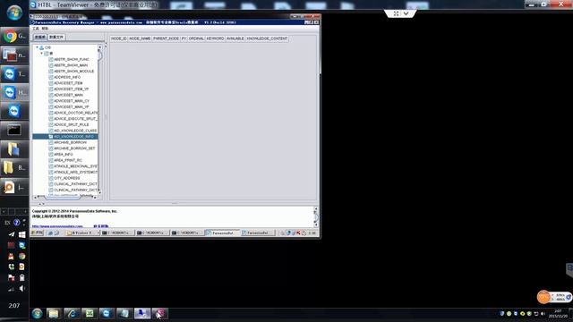Open the command prompt sidebar item
The height and width of the screenshot is (322, 573).
[x=14, y=130]
